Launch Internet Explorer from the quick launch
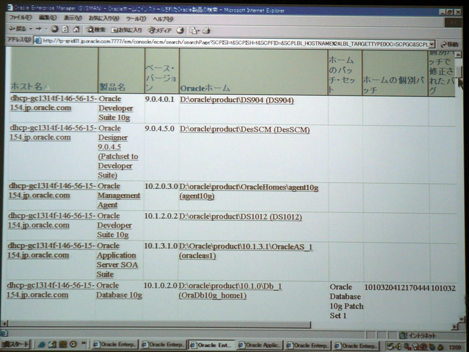 42,344
